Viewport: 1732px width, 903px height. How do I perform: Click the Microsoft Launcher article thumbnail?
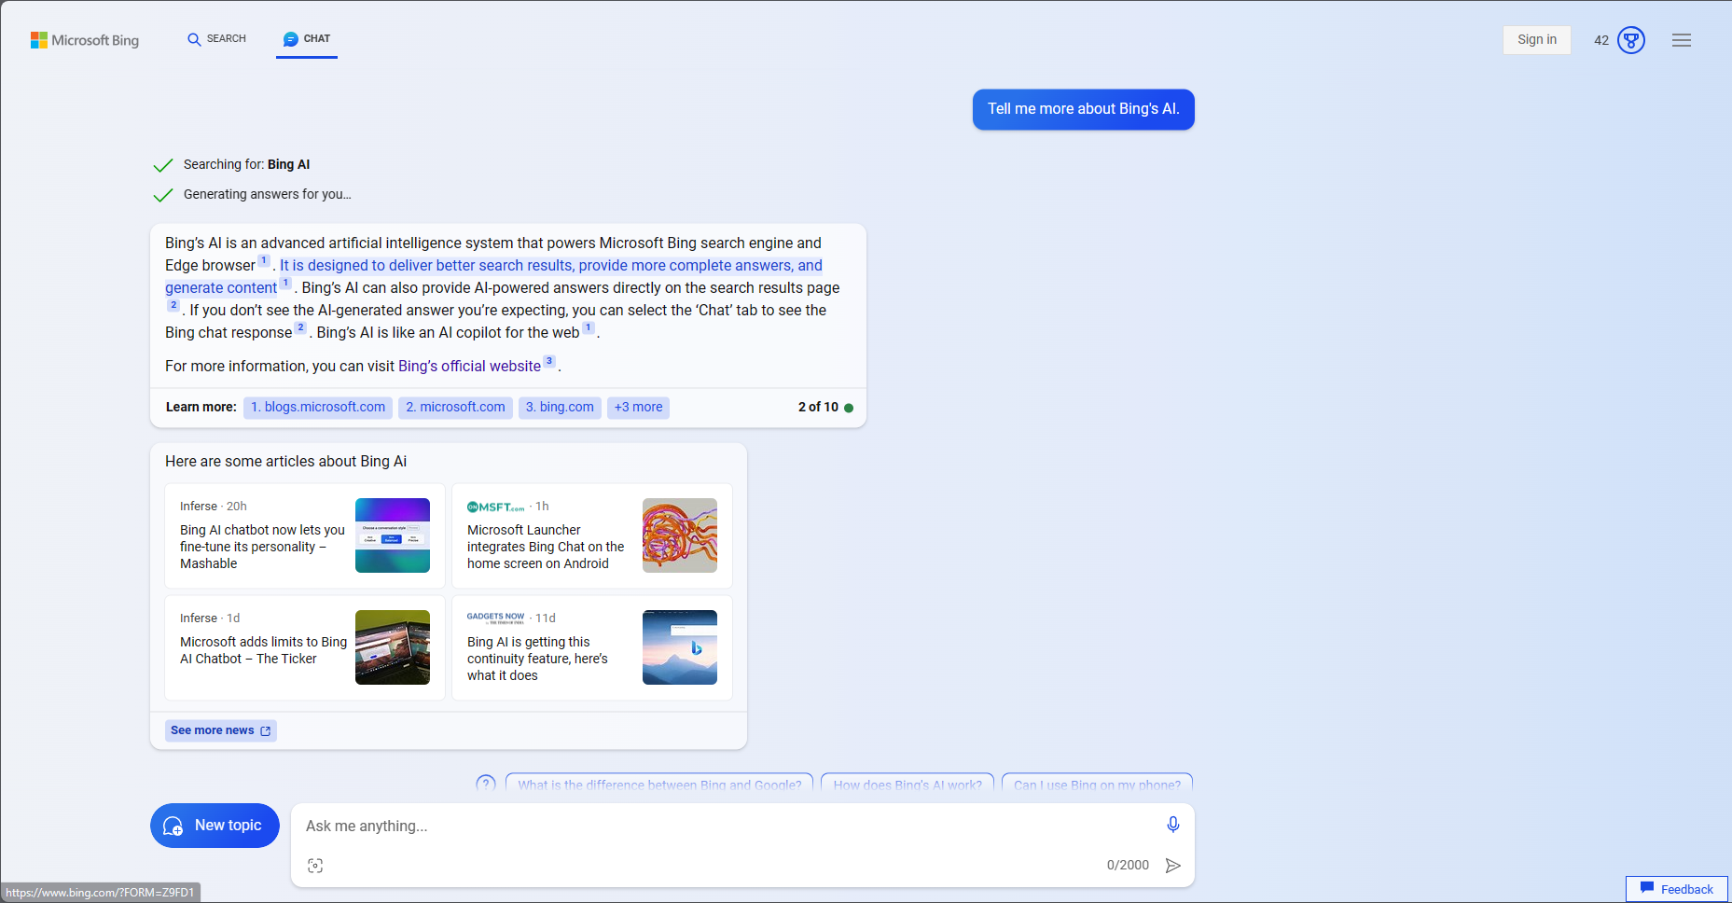click(680, 535)
